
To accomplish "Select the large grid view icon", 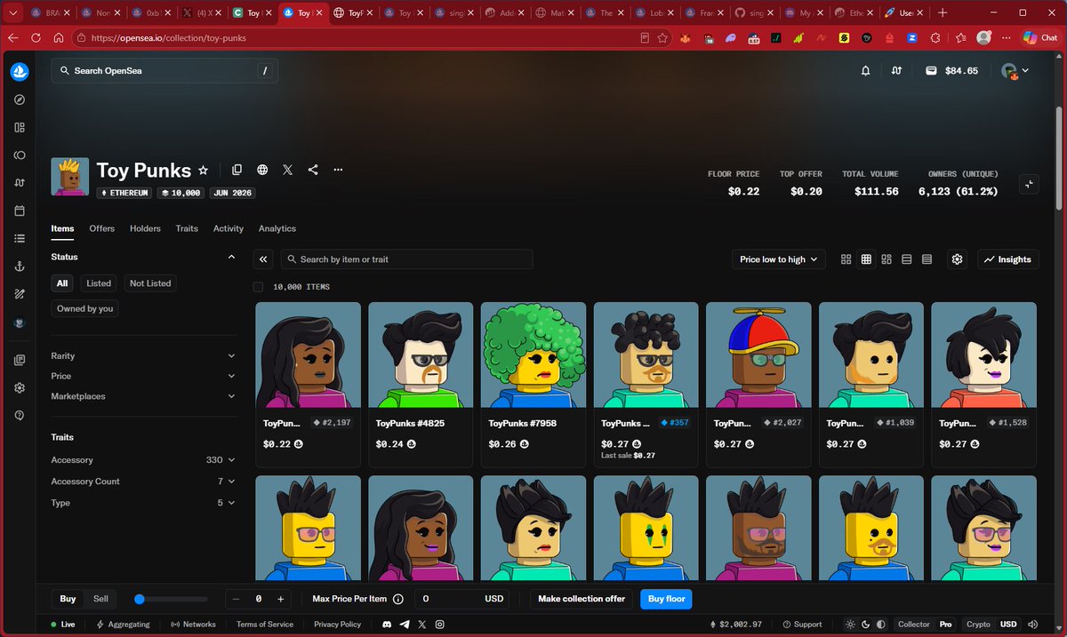I will (x=846, y=259).
